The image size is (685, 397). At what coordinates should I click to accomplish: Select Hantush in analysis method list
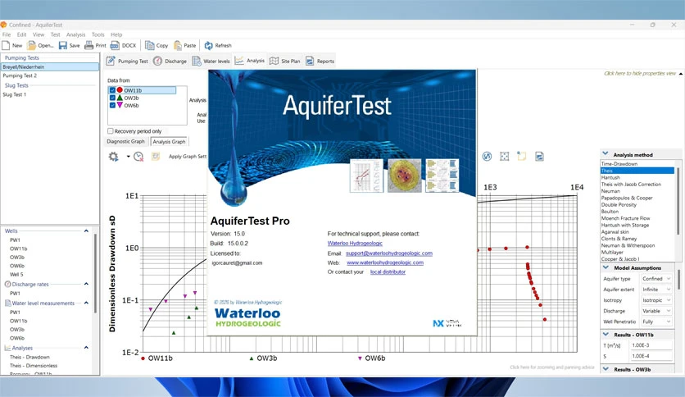tap(610, 177)
